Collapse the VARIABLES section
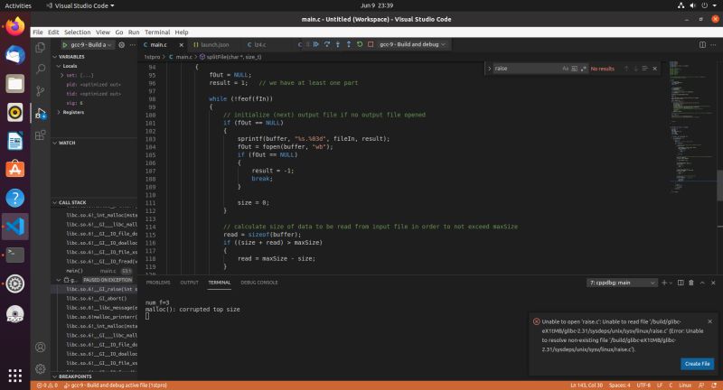Screen dimensions: 723x390 71,57
